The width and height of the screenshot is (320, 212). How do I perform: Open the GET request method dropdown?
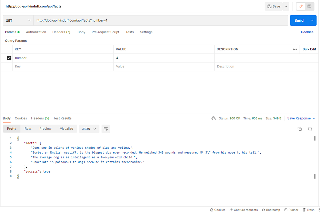[x=18, y=20]
